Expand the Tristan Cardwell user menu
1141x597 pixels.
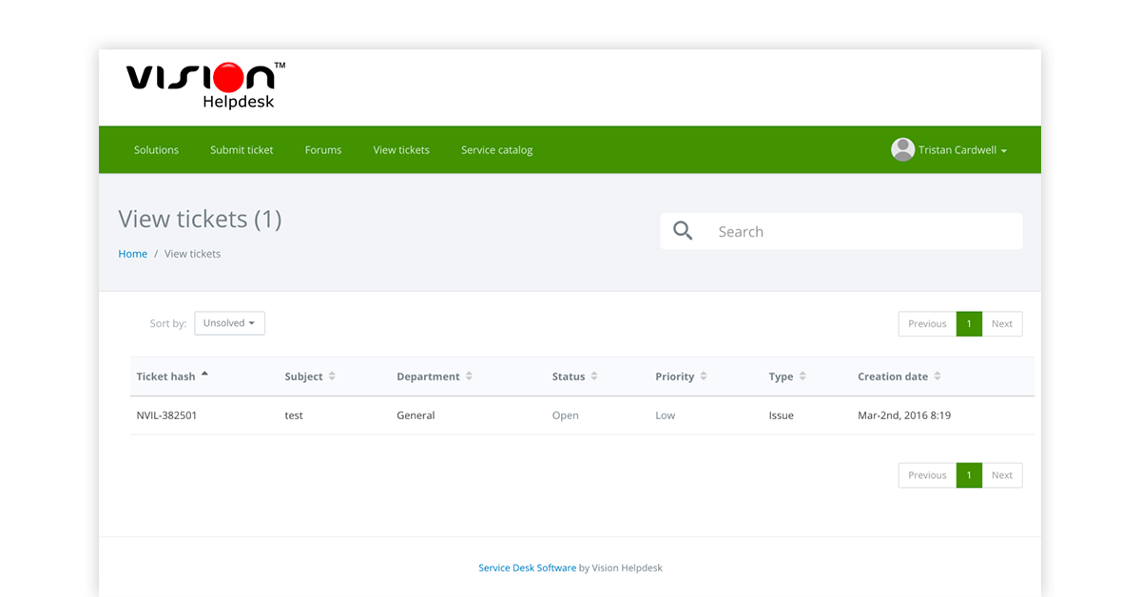(949, 150)
